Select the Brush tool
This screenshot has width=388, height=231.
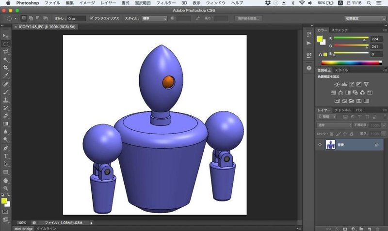click(x=6, y=92)
